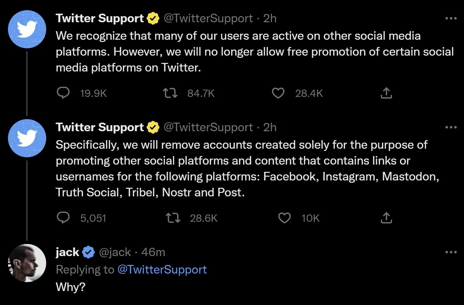Share the second Twitter Support tweet

tap(386, 218)
